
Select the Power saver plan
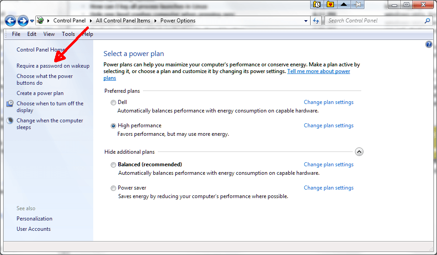pyautogui.click(x=113, y=188)
